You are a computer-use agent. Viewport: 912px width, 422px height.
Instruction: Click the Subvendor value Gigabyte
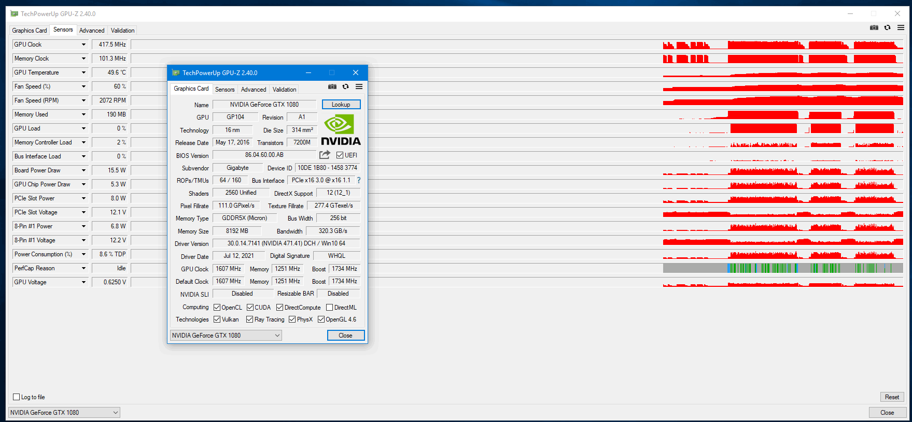point(237,168)
